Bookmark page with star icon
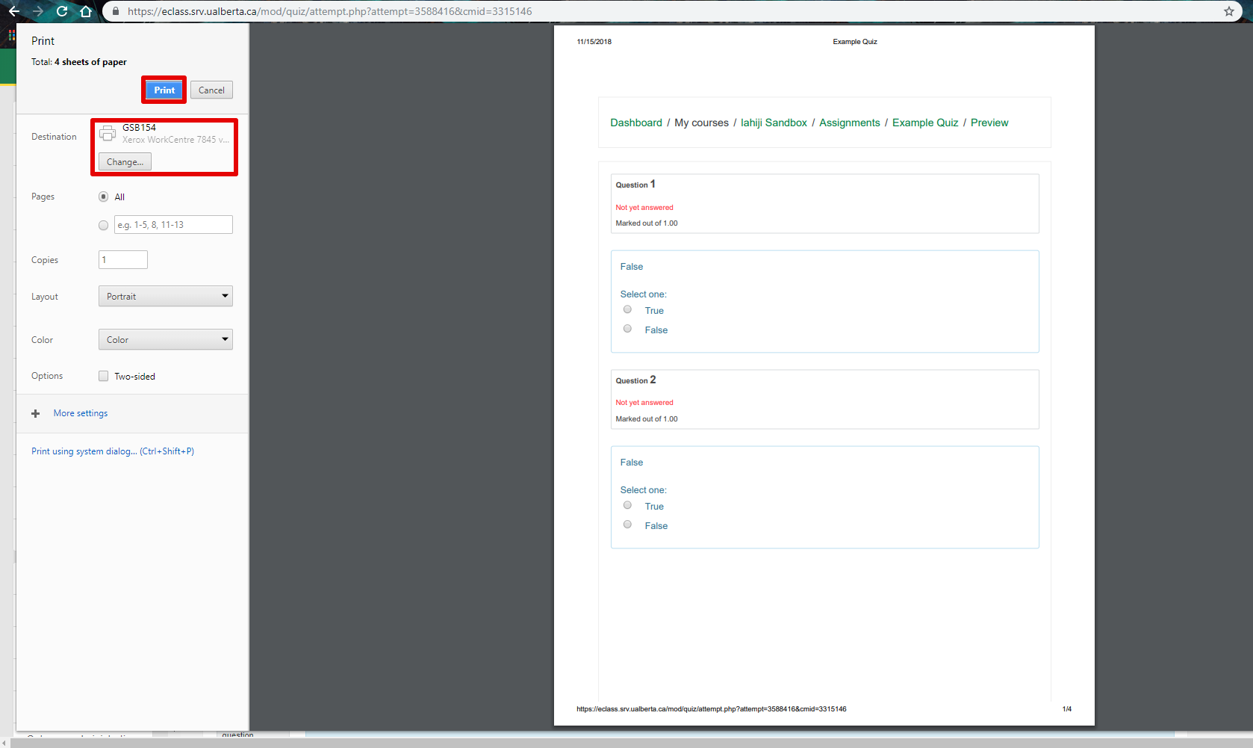Screen dimensions: 1253x748 [x=1228, y=11]
